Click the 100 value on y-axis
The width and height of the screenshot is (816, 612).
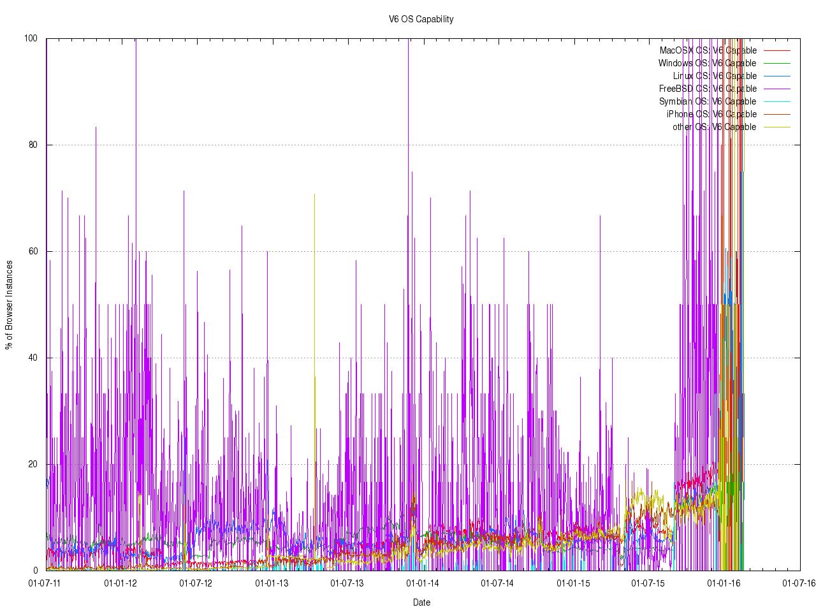tap(31, 38)
